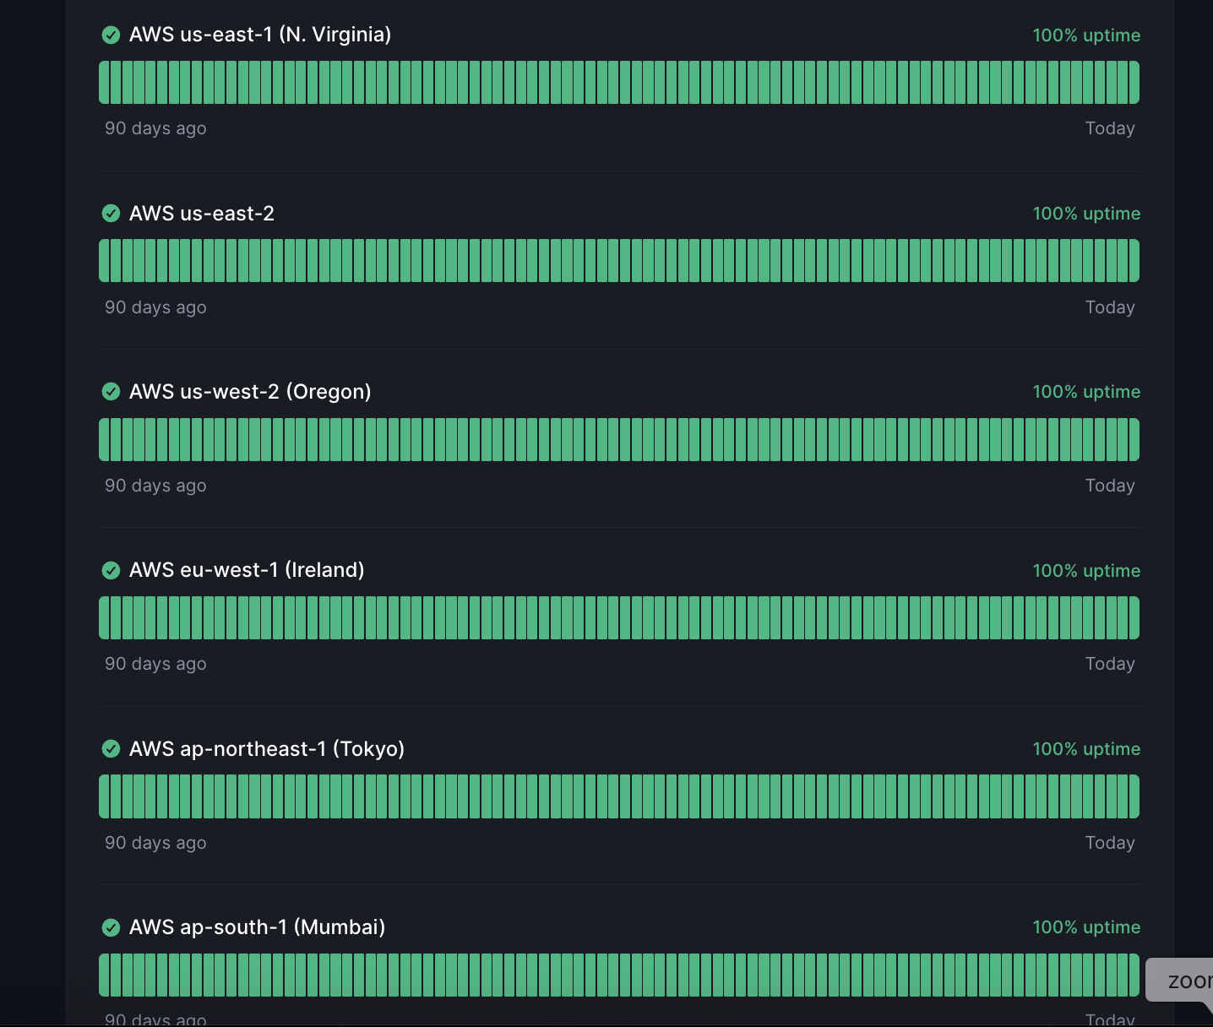The height and width of the screenshot is (1027, 1213).
Task: Click the rightmost uptime bar for eu-west-1 Ireland
Action: [1134, 618]
